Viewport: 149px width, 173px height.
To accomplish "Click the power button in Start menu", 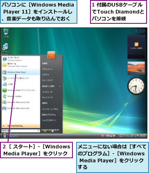I will pos(45,131).
